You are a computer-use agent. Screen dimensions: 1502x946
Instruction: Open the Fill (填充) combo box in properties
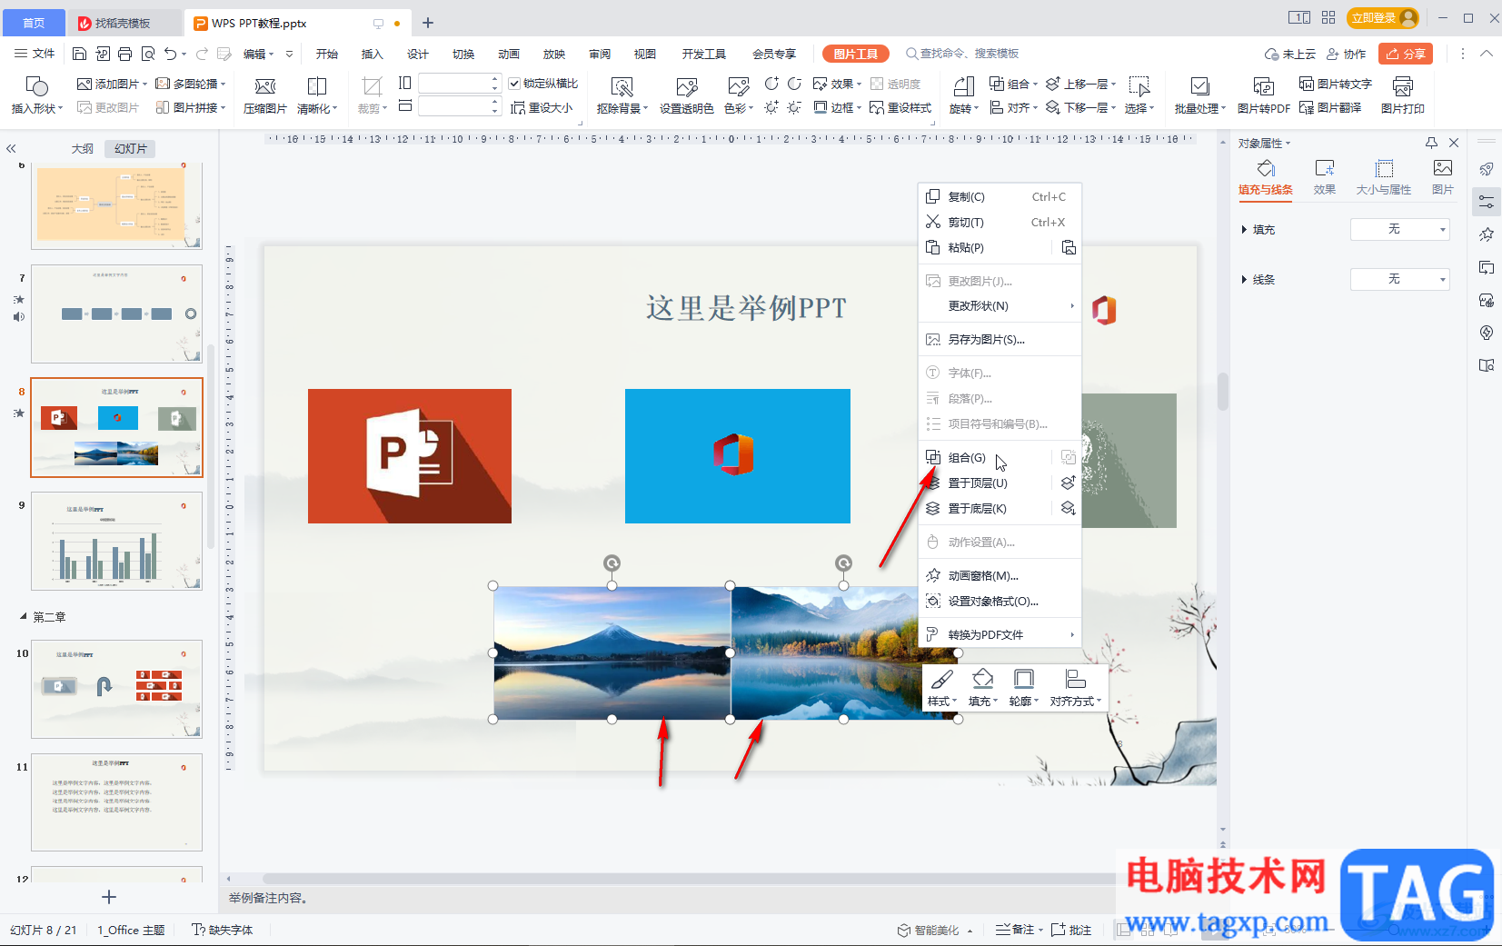pos(1400,229)
